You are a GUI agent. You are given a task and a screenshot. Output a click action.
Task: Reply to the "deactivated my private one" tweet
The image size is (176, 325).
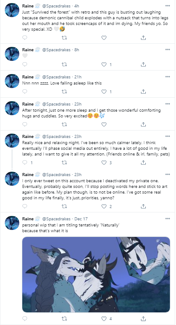click(25, 206)
